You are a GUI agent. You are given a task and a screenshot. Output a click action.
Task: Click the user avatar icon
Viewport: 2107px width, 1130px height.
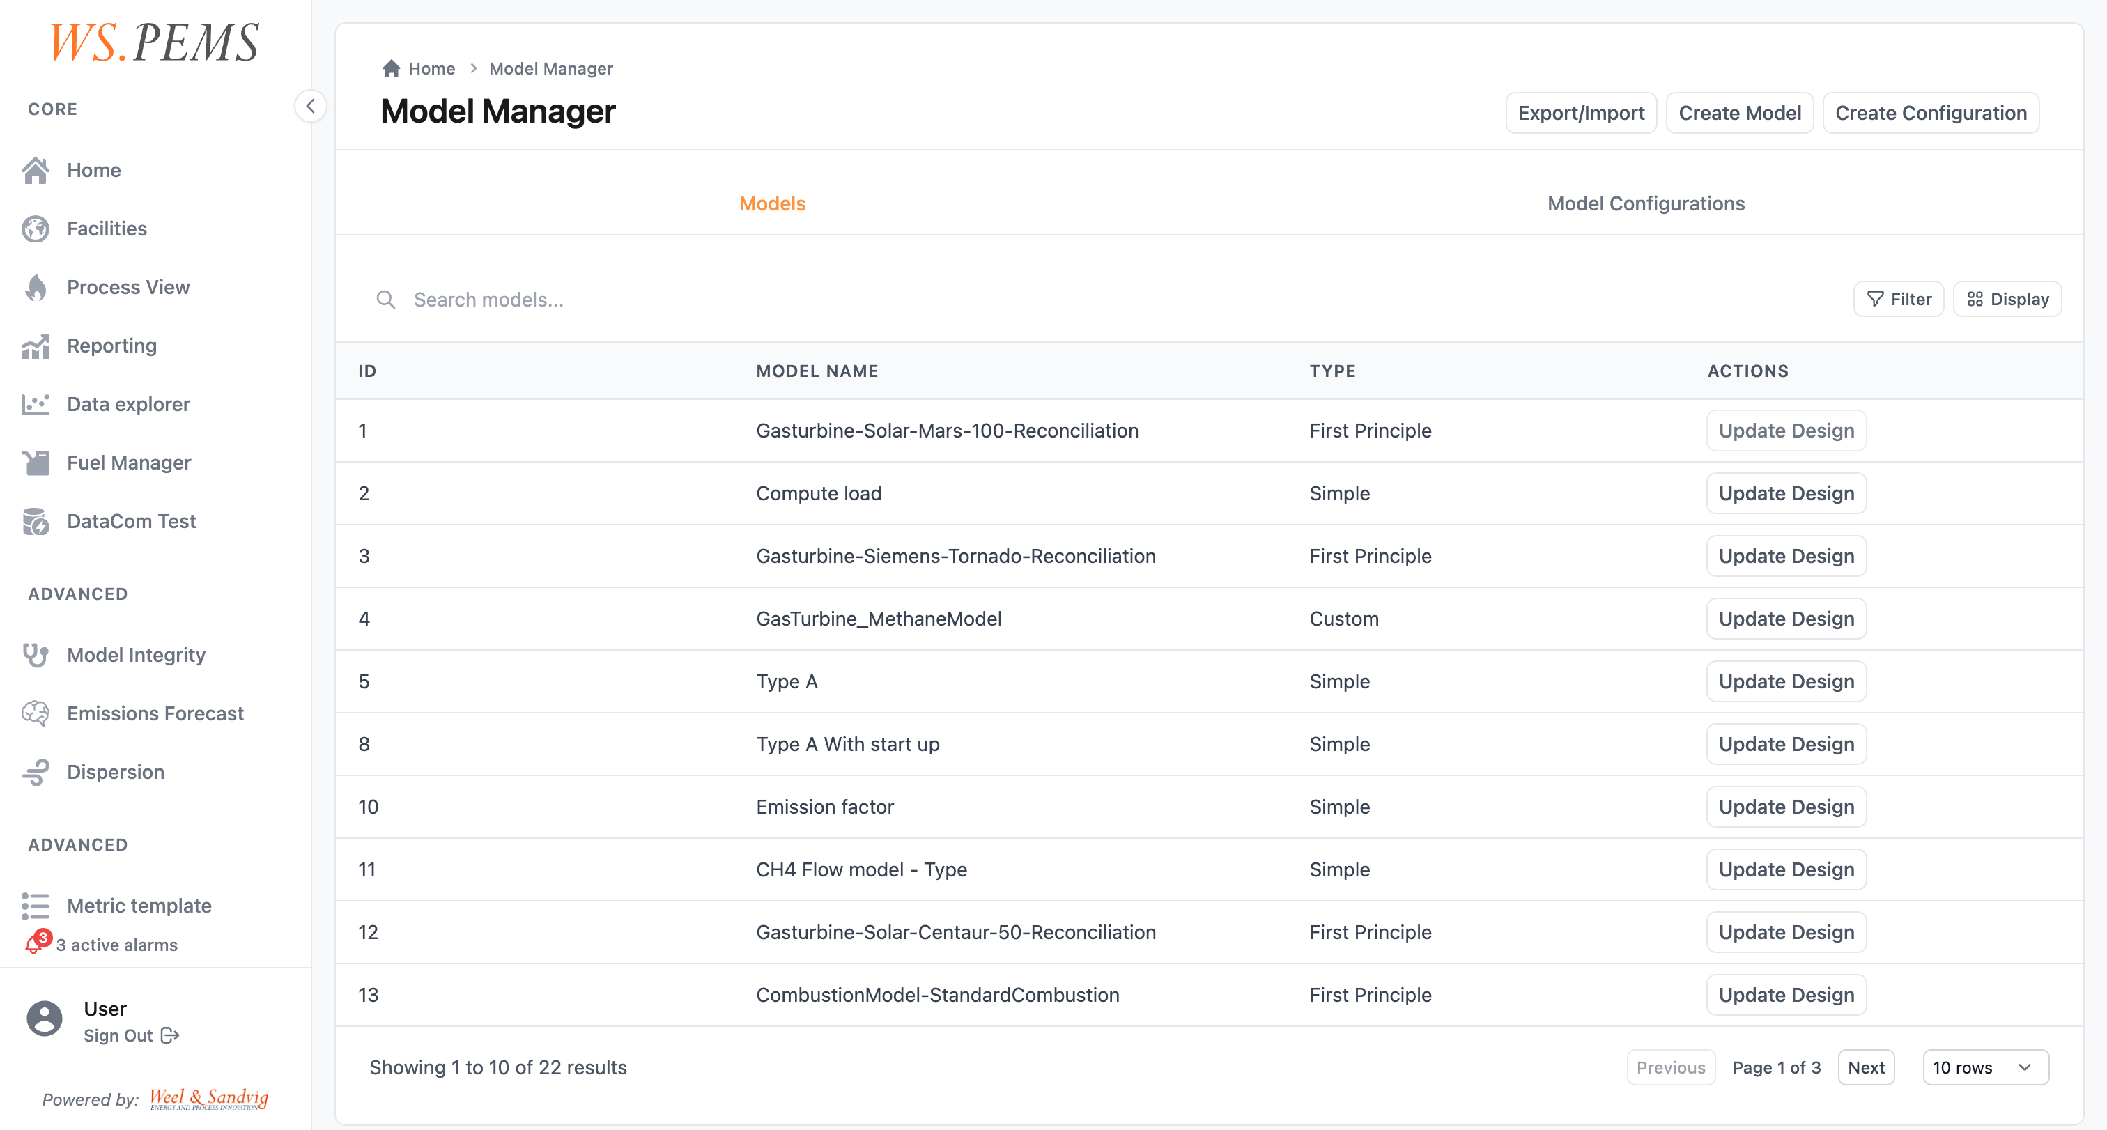click(x=44, y=1019)
